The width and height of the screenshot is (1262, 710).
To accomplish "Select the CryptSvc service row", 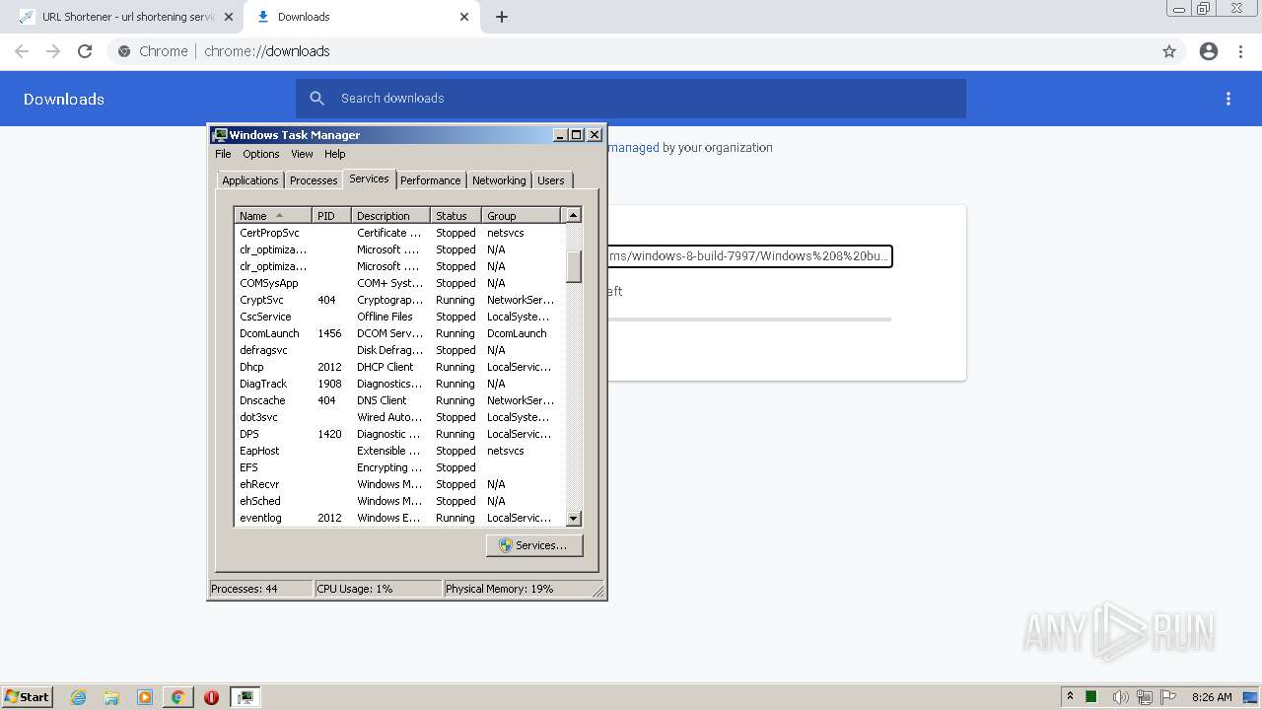I will pyautogui.click(x=399, y=300).
